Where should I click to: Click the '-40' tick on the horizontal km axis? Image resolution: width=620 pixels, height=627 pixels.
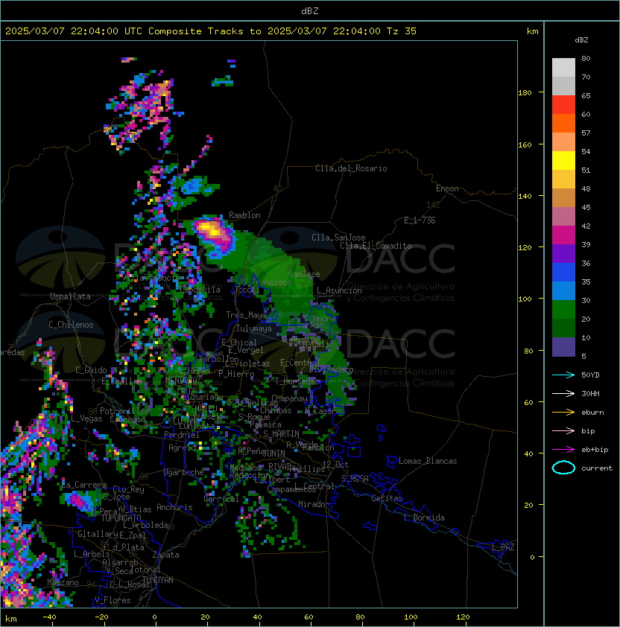49,617
